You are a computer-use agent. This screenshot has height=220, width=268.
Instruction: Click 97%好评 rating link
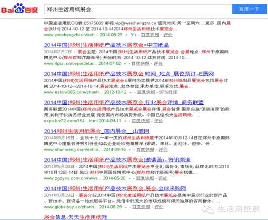click(168, 92)
